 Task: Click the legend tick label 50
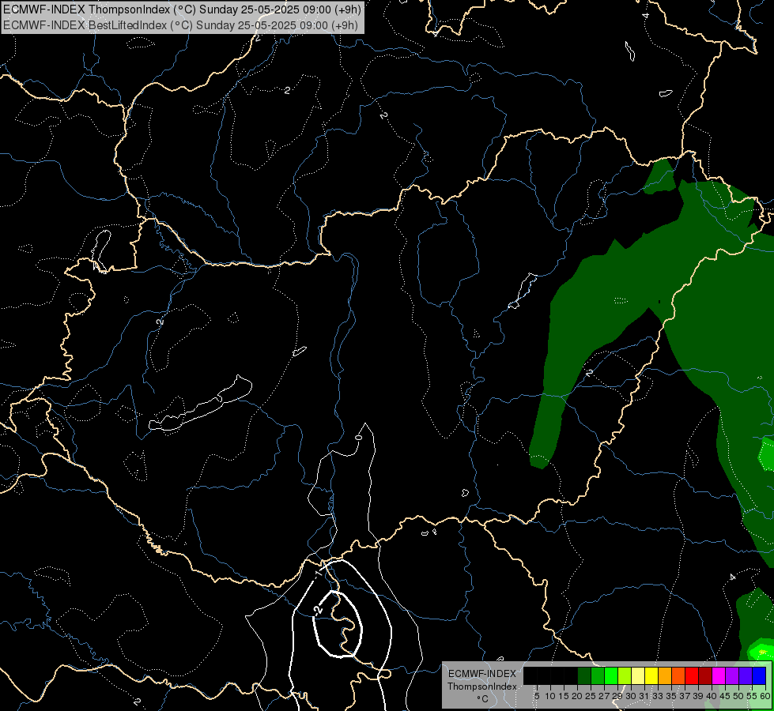pyautogui.click(x=739, y=696)
